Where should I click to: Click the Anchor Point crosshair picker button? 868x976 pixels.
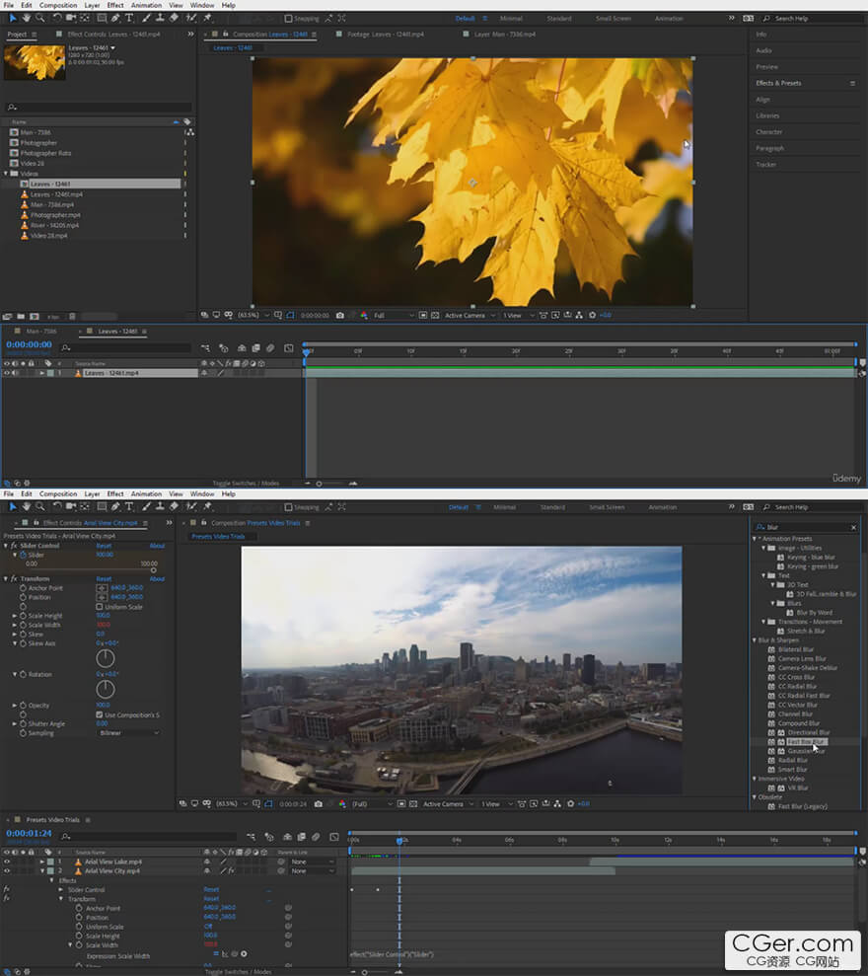102,587
